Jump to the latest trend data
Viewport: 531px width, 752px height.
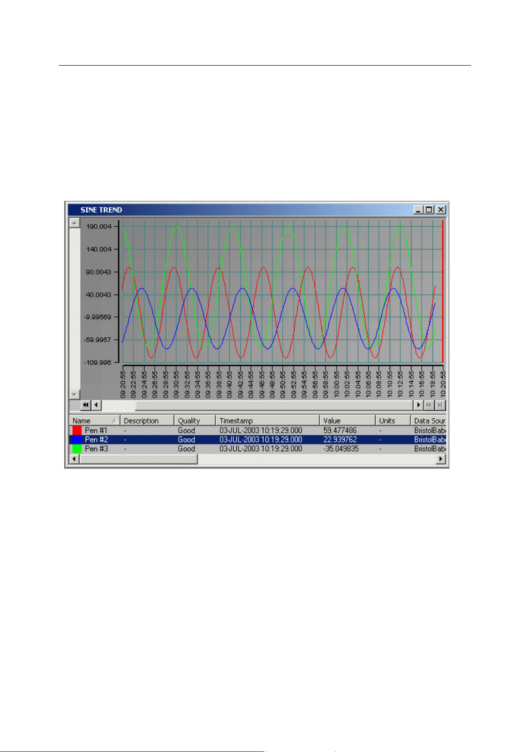click(x=440, y=405)
